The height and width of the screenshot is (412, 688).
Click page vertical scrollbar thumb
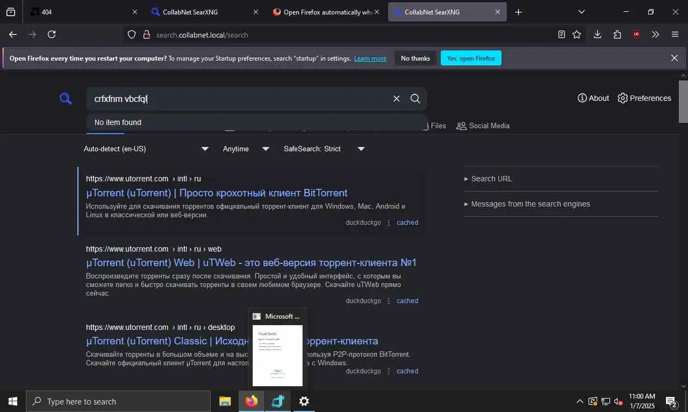pos(684,102)
